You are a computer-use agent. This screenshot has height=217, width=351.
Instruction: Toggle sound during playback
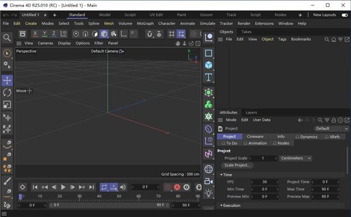123,187
